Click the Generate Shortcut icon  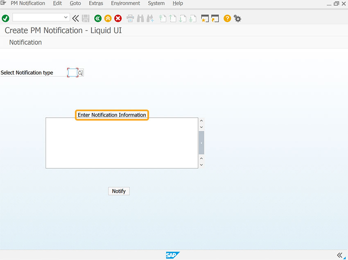click(215, 18)
